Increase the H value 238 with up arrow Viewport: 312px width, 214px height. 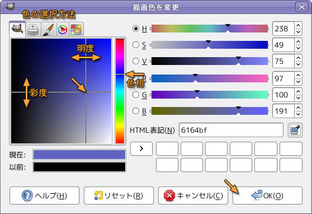[298, 26]
